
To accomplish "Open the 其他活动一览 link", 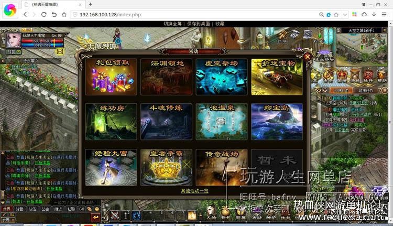I will click(195, 191).
